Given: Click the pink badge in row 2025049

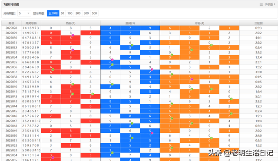Looking at the screenshot, I should 152,133.
